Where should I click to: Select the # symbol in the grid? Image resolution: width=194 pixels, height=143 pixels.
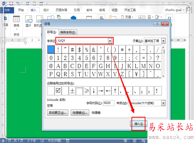(x=72, y=49)
